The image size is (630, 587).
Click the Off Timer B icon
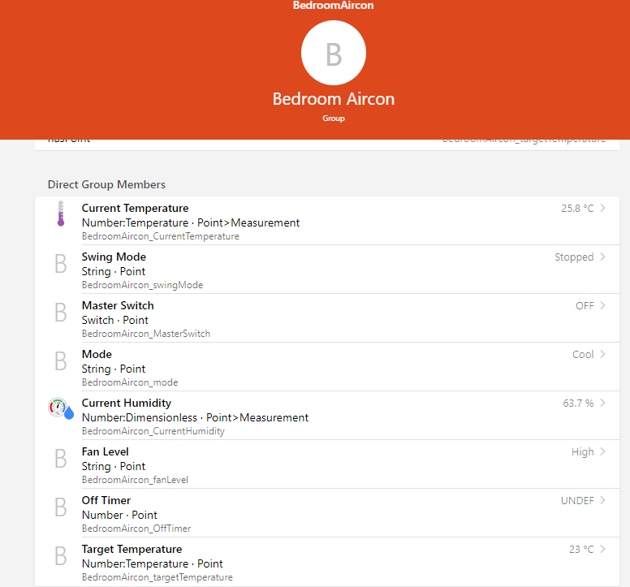(60, 507)
